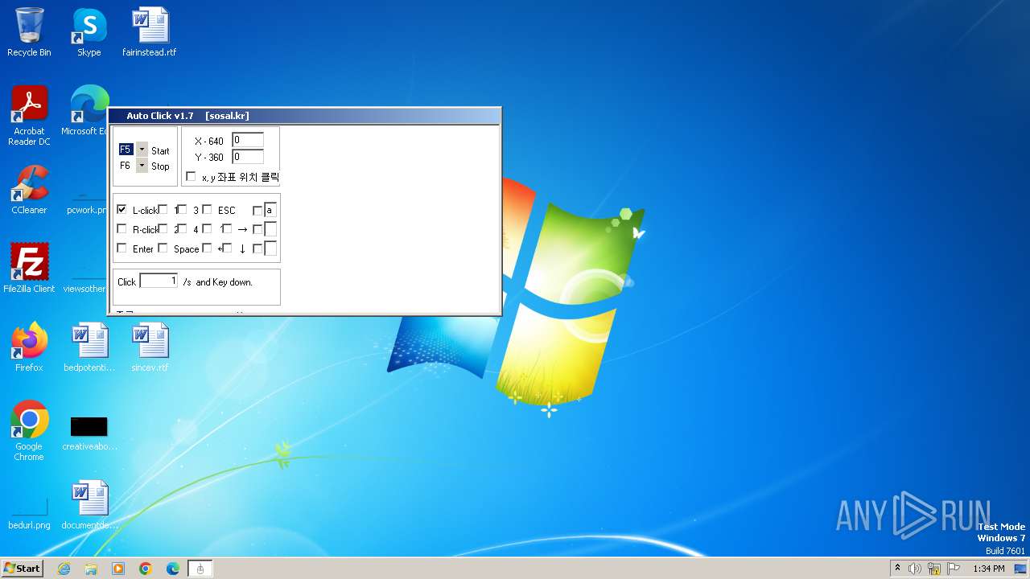Select the documentde... Word file
The width and height of the screenshot is (1030, 579).
point(89,505)
